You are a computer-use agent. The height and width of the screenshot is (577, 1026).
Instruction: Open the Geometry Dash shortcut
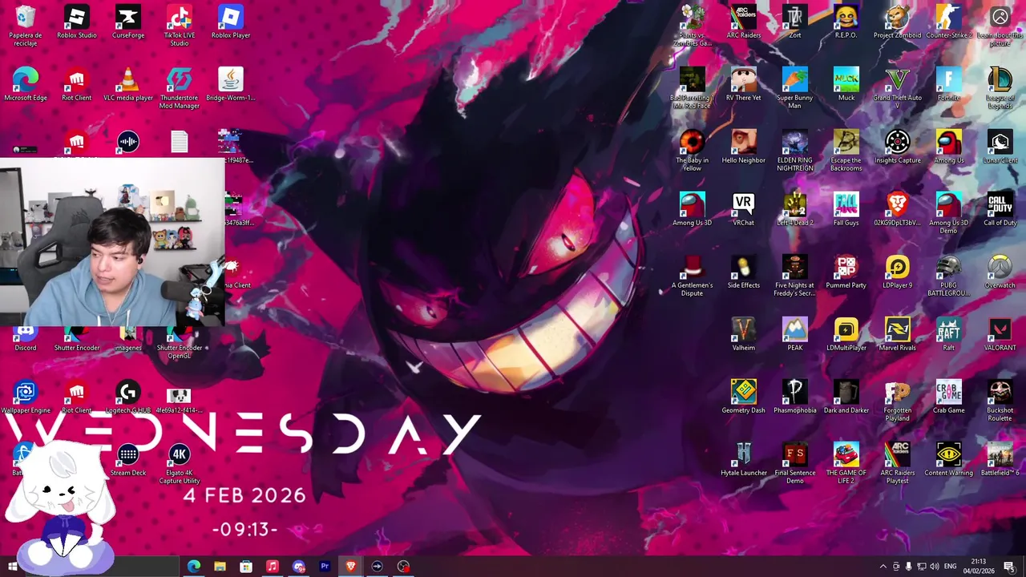pyautogui.click(x=744, y=397)
